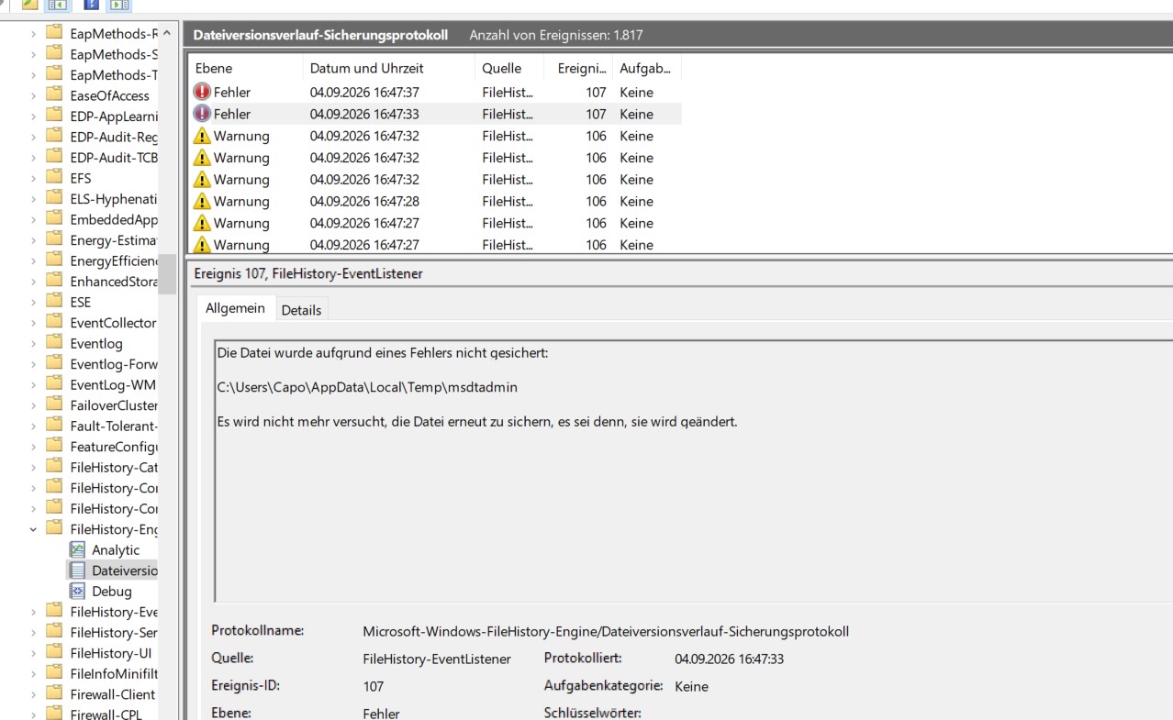Click the tree pane scrollbar thumb
This screenshot has width=1173, height=720.
pos(166,274)
